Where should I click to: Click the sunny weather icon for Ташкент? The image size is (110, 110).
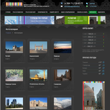(103, 62)
